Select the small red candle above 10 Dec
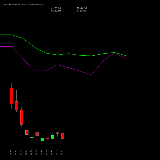Viewport: 160px width, 160px height. point(47,139)
